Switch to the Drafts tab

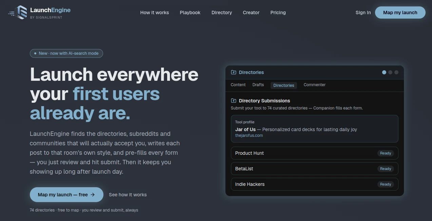(258, 85)
